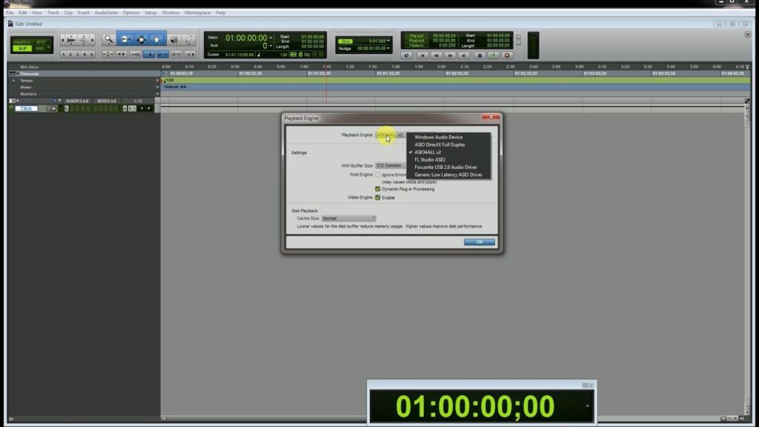This screenshot has width=759, height=427.
Task: Click the Stop transport button
Action: coord(480,55)
